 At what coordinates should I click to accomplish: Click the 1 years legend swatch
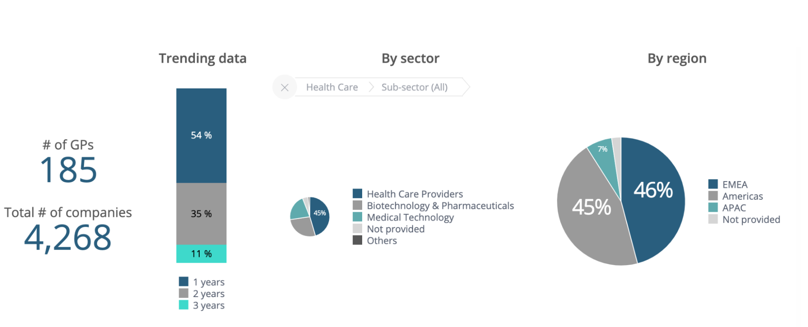184,282
